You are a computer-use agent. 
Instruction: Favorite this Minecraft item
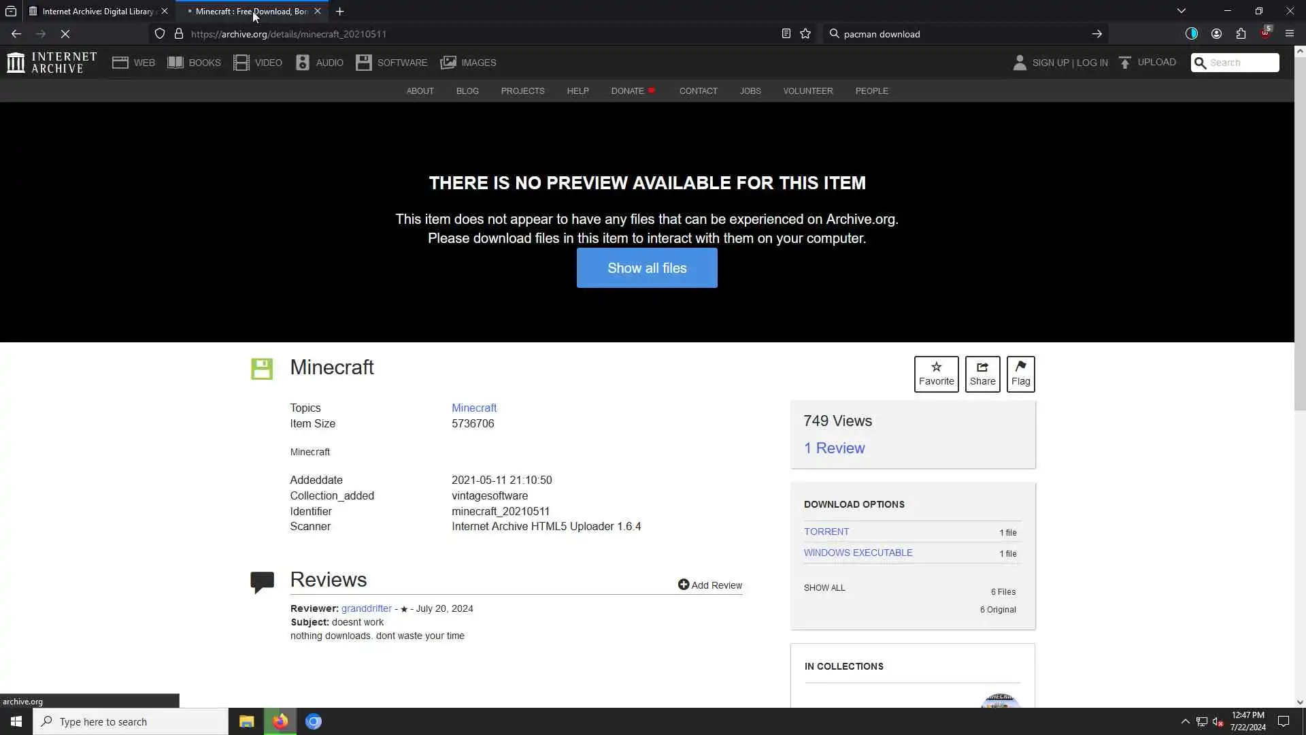point(936,374)
